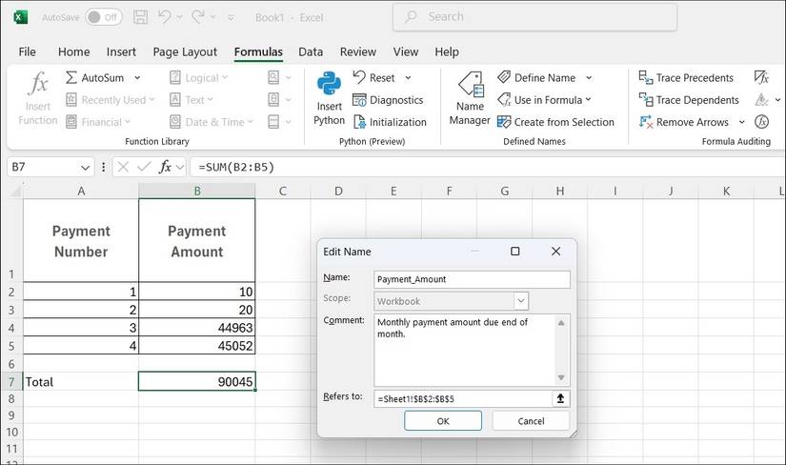
Task: Toggle the AutoSave switch
Action: click(104, 17)
